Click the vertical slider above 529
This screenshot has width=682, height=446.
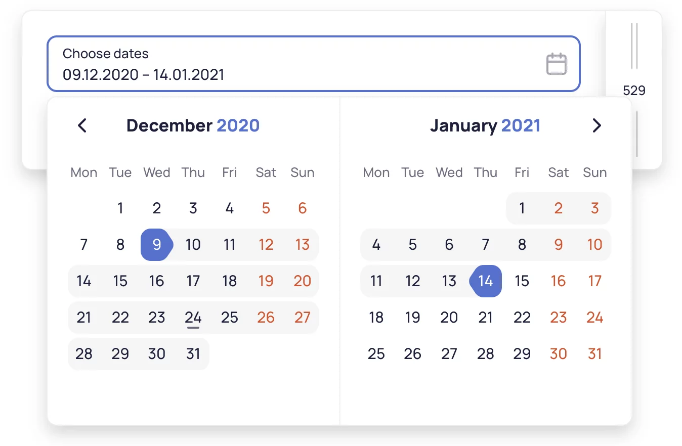pos(634,46)
